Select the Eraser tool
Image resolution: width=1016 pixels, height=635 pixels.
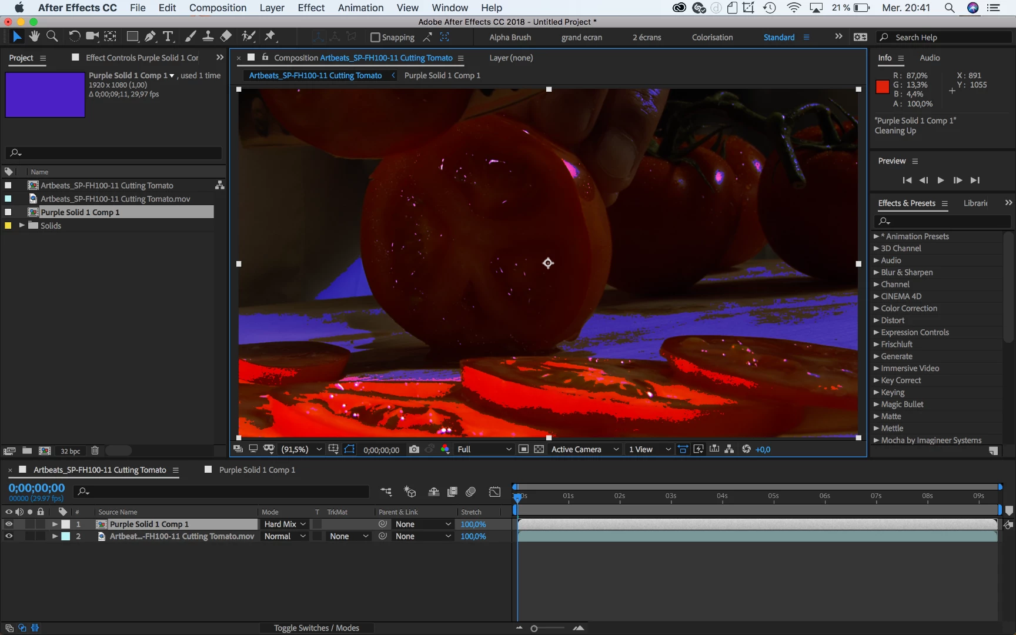point(226,36)
